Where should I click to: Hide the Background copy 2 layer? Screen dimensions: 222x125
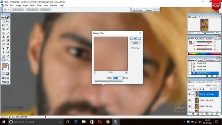pos(190,100)
